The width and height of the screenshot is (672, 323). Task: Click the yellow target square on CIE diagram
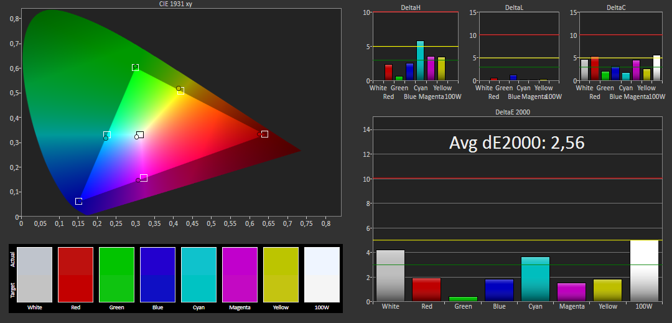181,91
